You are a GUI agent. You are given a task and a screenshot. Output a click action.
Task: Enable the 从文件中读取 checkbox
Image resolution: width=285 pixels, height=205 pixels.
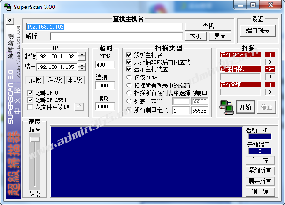point(30,107)
